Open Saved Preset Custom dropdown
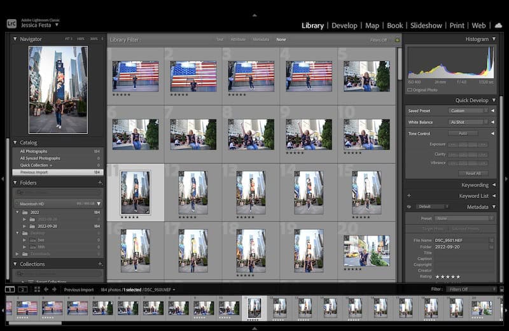Viewport: 509px width, 331px height. click(468, 111)
